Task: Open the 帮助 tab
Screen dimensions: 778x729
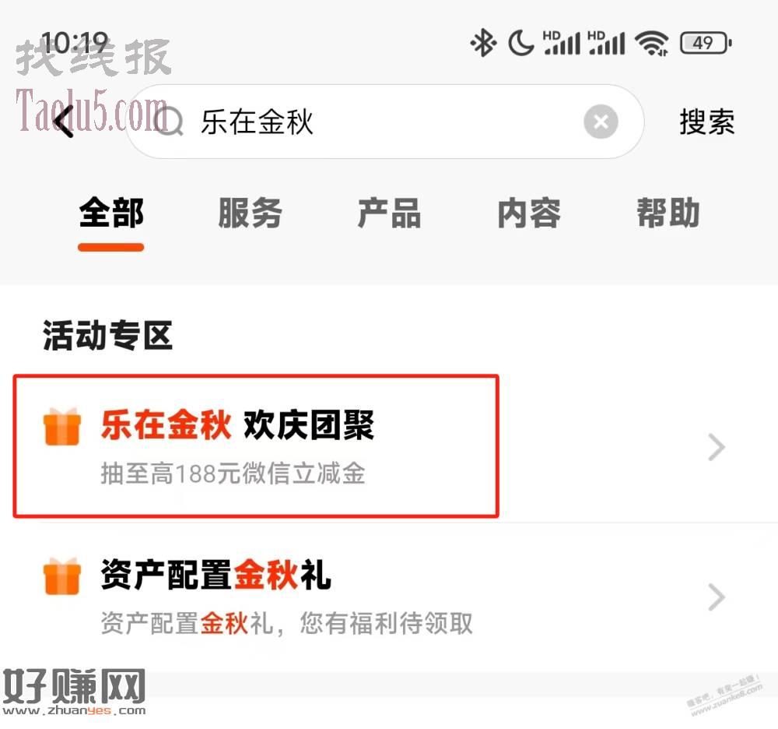Action: point(668,213)
